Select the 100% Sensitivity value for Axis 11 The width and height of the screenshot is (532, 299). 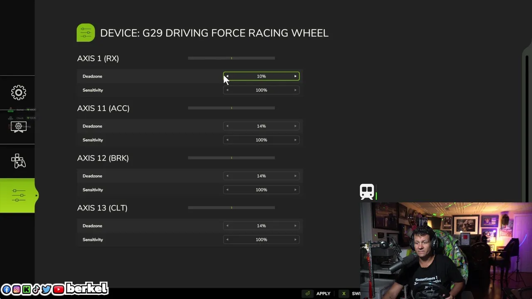(x=261, y=140)
